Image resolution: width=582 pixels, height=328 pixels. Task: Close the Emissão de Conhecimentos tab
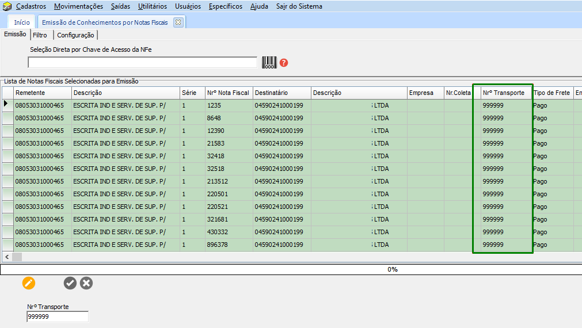coord(178,22)
